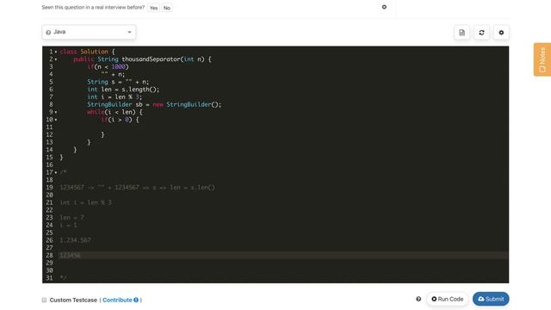
Task: Click the document template icon button
Action: click(461, 33)
